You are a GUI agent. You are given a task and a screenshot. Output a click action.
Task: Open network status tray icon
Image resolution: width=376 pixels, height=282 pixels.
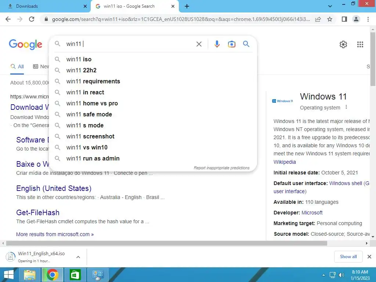332,275
